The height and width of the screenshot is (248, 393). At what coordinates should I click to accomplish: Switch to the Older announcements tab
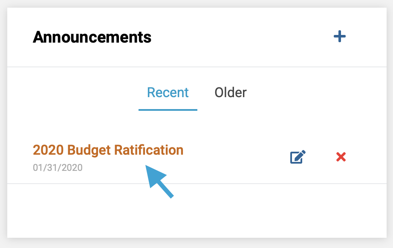[x=230, y=92]
